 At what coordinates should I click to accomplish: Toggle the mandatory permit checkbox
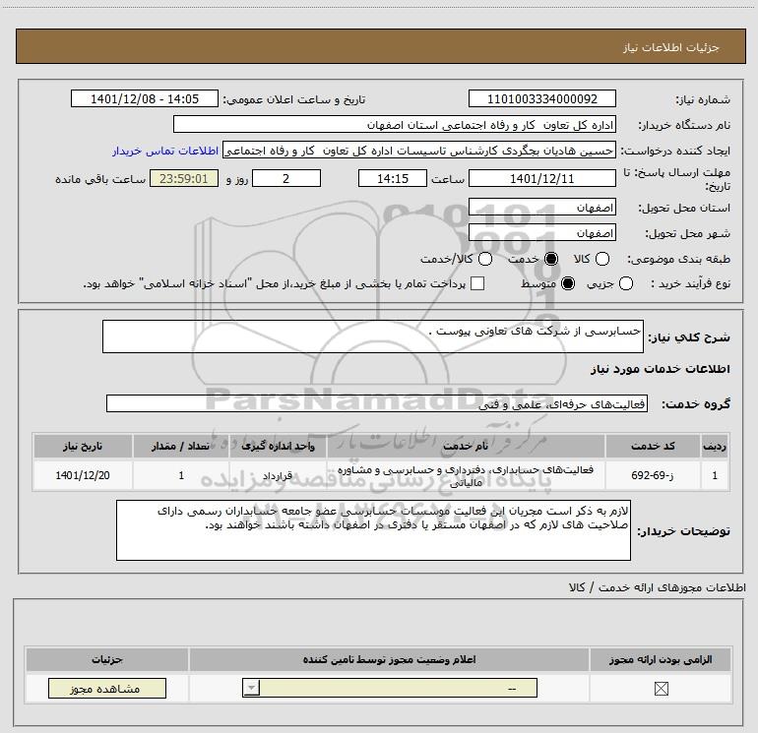pyautogui.click(x=661, y=689)
